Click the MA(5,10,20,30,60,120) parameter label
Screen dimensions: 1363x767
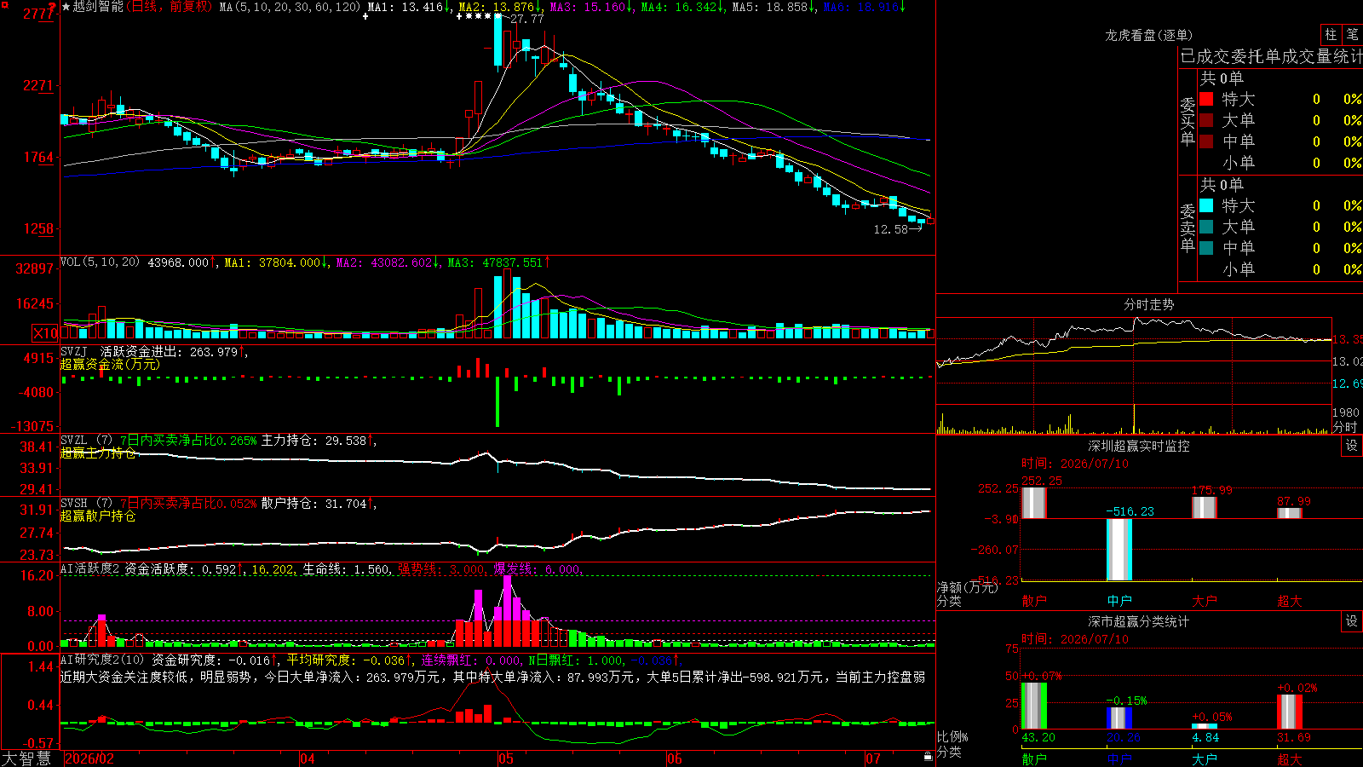click(x=290, y=7)
